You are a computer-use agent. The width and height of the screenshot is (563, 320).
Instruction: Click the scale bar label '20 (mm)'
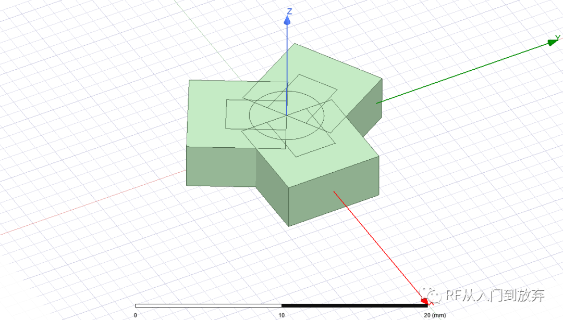(435, 315)
